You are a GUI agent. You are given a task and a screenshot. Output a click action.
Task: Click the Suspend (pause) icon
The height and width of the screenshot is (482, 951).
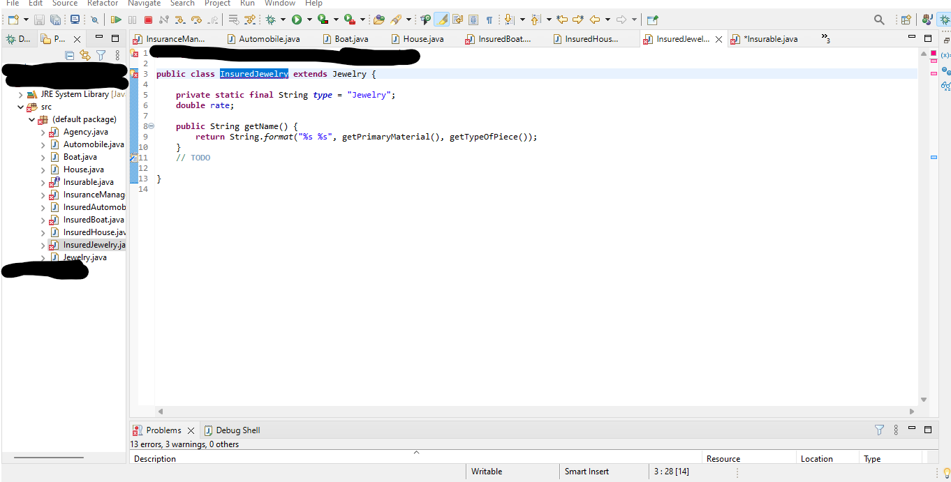tap(132, 19)
